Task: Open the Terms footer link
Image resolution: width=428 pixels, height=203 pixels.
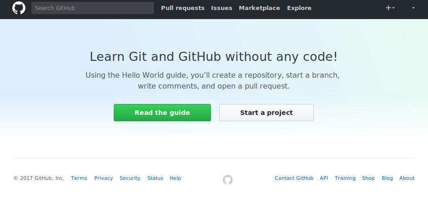Action: (79, 178)
